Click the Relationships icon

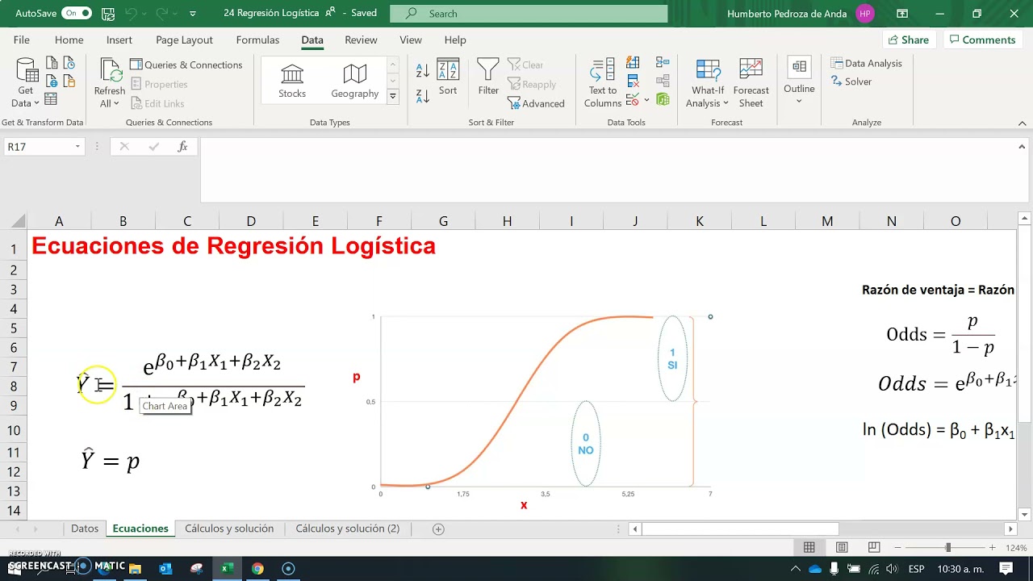coord(663,81)
